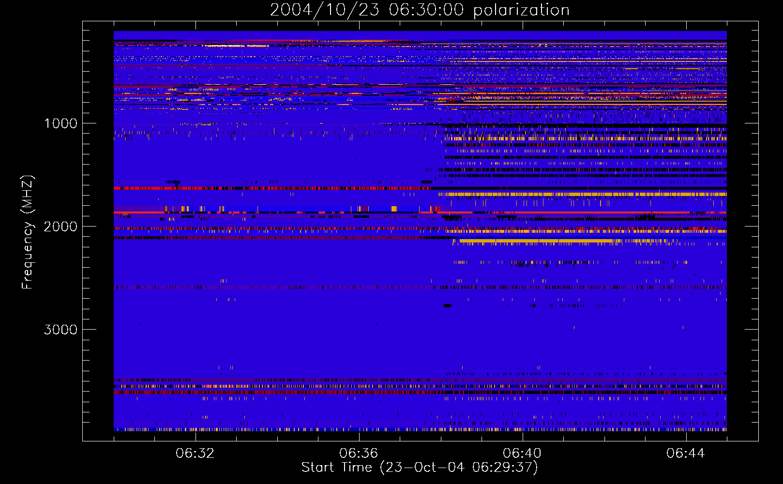Select the 2000 frequency axis label
The height and width of the screenshot is (484, 783).
click(60, 227)
